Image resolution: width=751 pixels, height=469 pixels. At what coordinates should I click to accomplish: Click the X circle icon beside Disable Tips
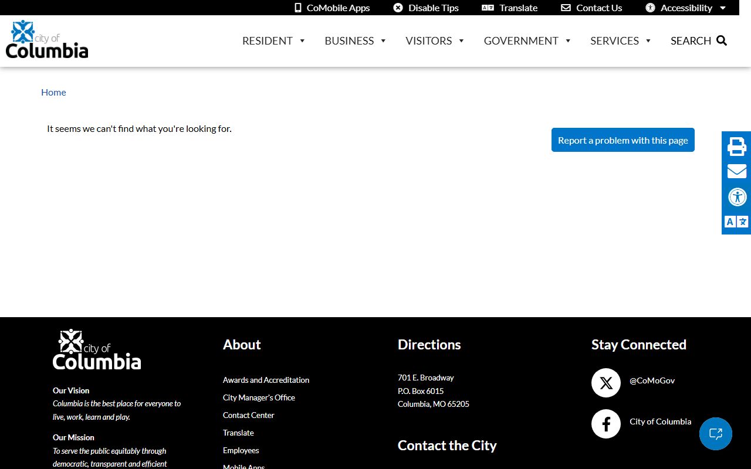[x=398, y=8]
